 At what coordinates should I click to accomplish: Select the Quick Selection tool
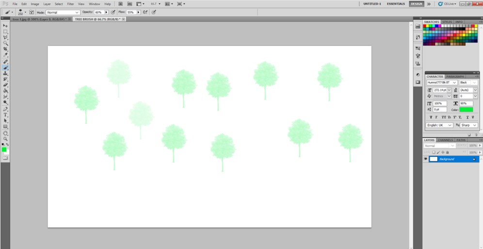[5, 44]
